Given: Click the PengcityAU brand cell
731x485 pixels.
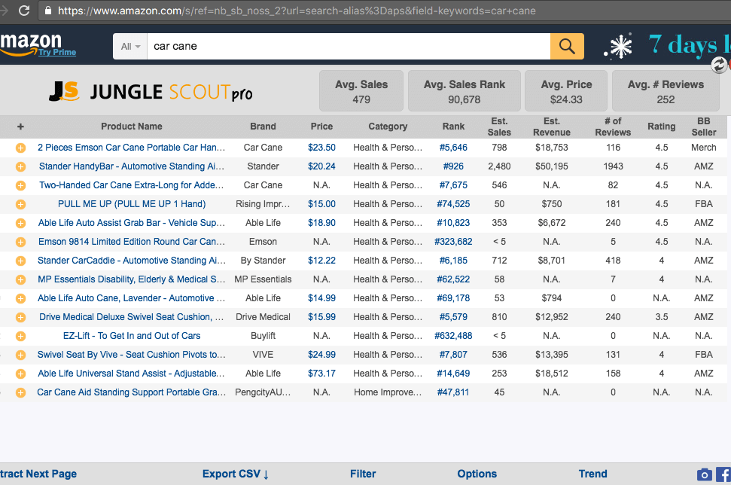Looking at the screenshot, I should click(x=263, y=392).
